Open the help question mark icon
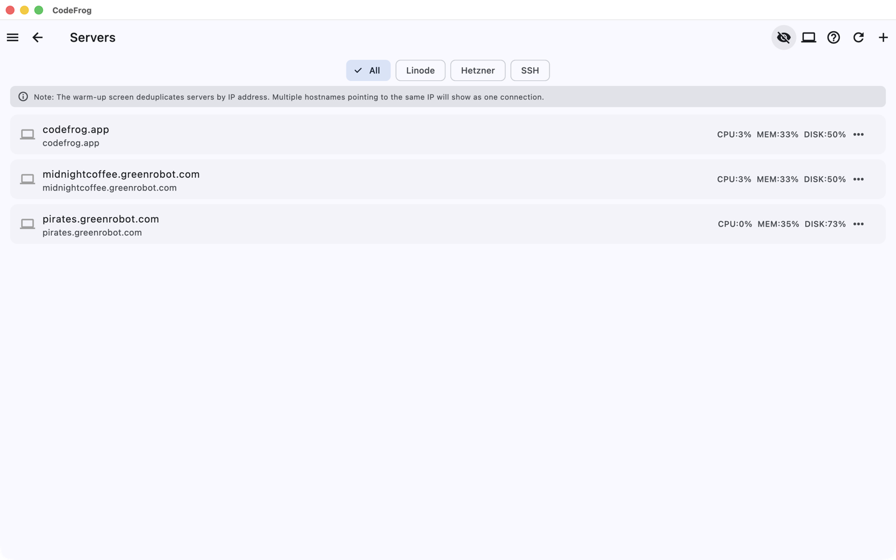896x560 pixels. [x=833, y=37]
